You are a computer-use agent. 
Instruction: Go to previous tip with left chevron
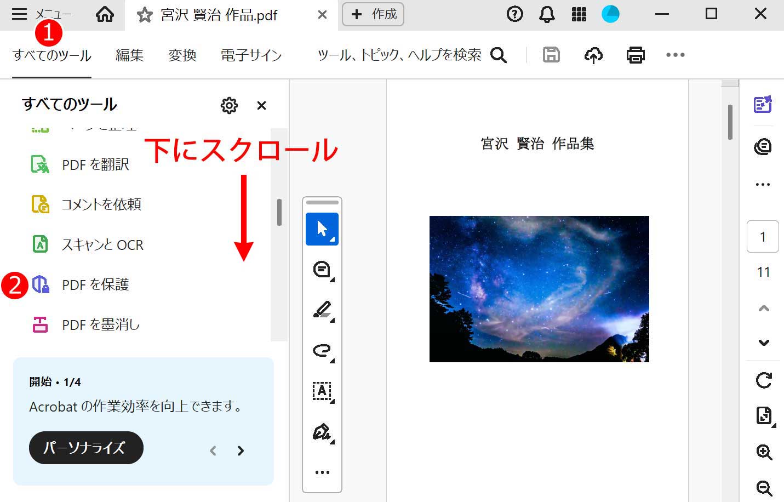point(213,450)
